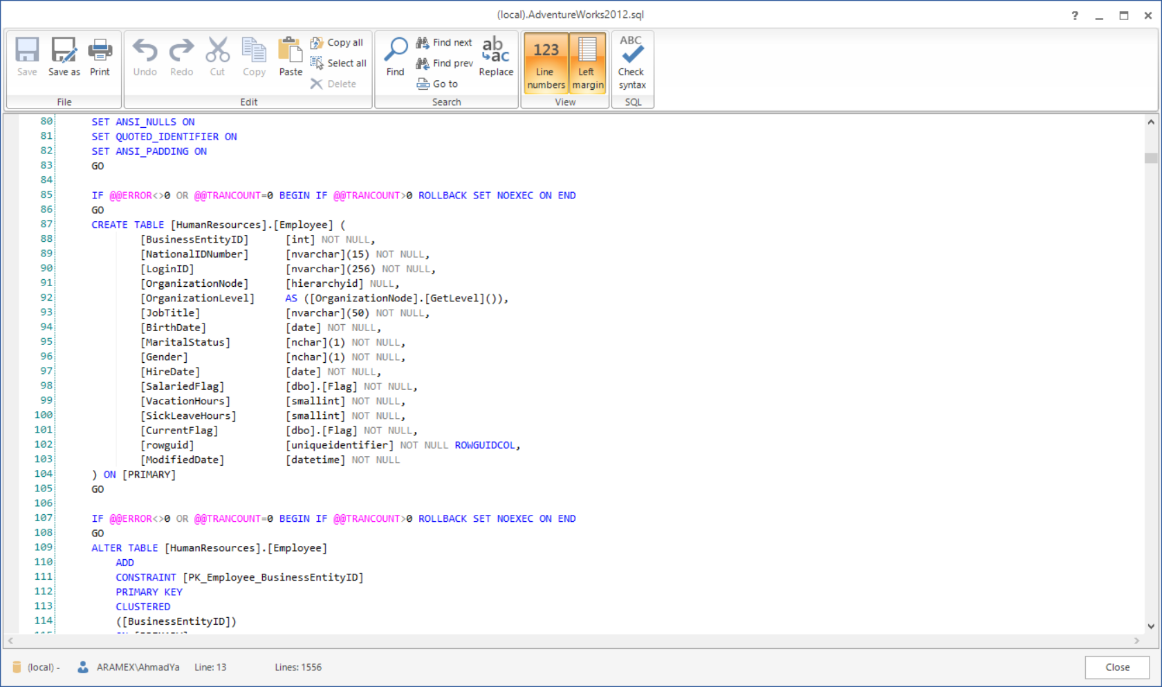The image size is (1162, 687).
Task: Find the next match
Action: pos(443,42)
